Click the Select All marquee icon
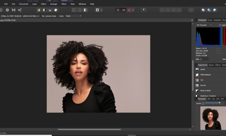Screen dimensions: 226x136 tap(74, 10)
